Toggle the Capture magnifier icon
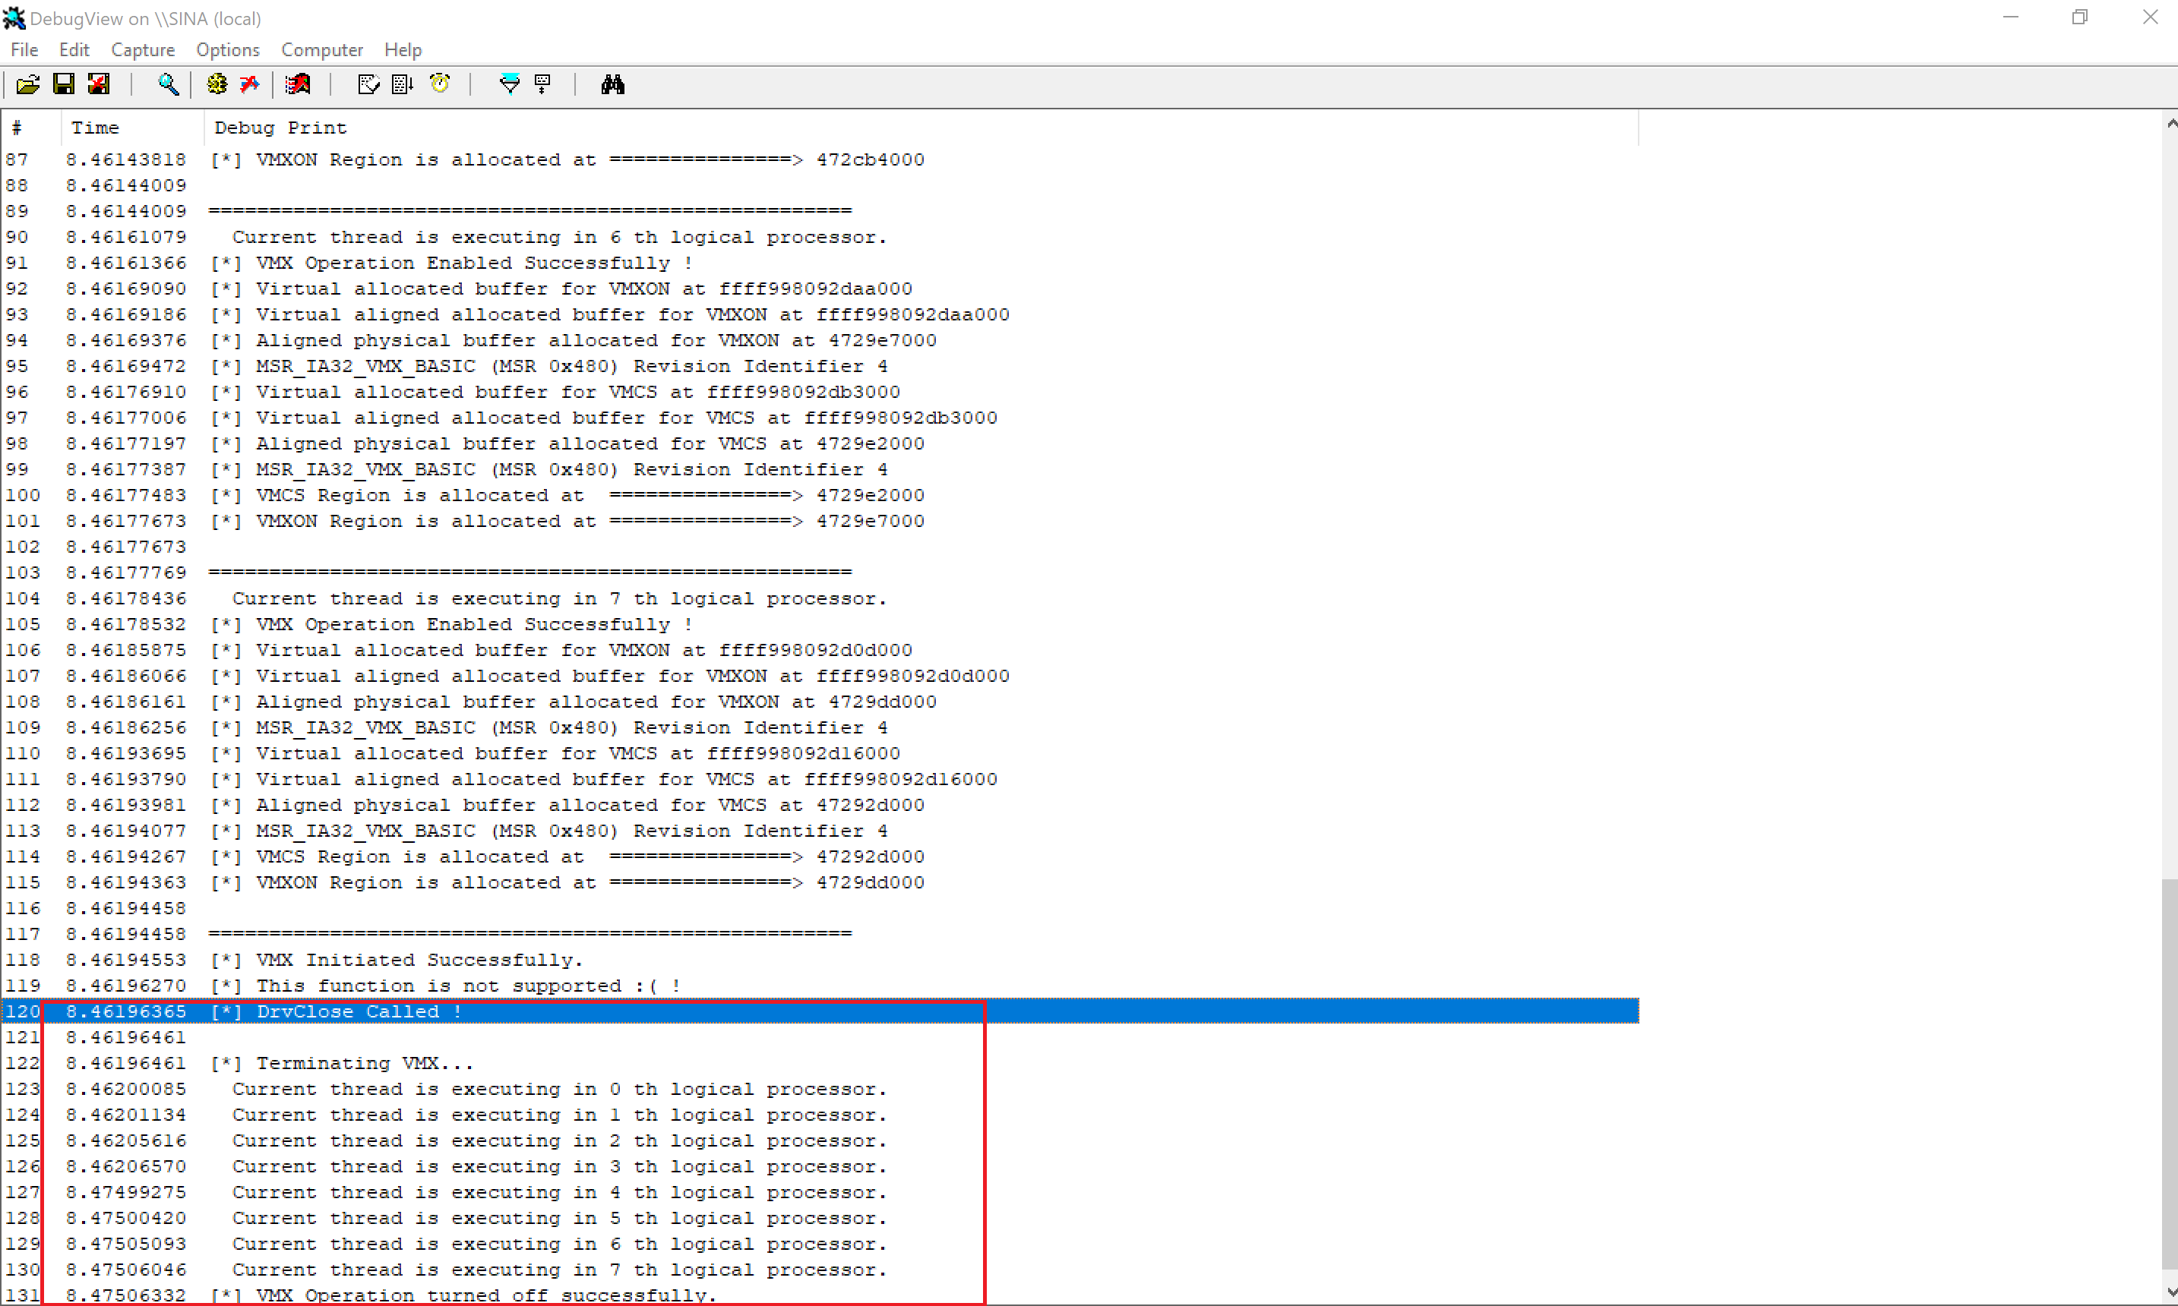 (x=168, y=84)
